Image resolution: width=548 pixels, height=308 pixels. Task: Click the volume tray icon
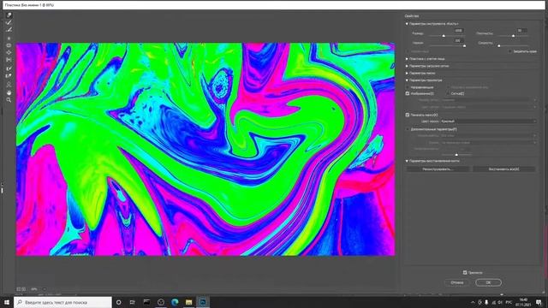[x=500, y=302]
